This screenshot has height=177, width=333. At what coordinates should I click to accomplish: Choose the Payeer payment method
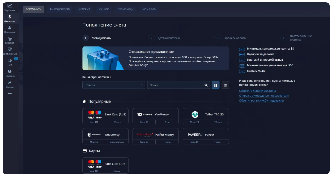(x=206, y=136)
